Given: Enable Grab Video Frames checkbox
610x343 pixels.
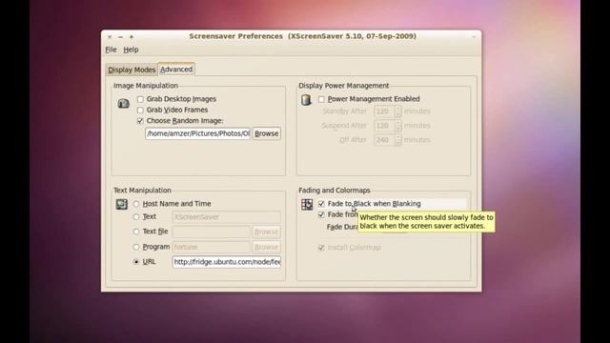Looking at the screenshot, I should pos(140,111).
